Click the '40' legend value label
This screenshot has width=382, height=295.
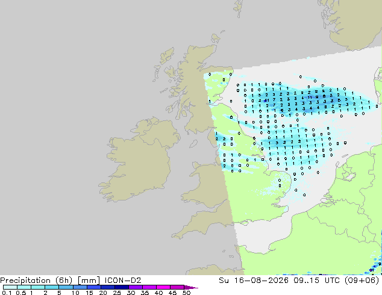coord(158,293)
